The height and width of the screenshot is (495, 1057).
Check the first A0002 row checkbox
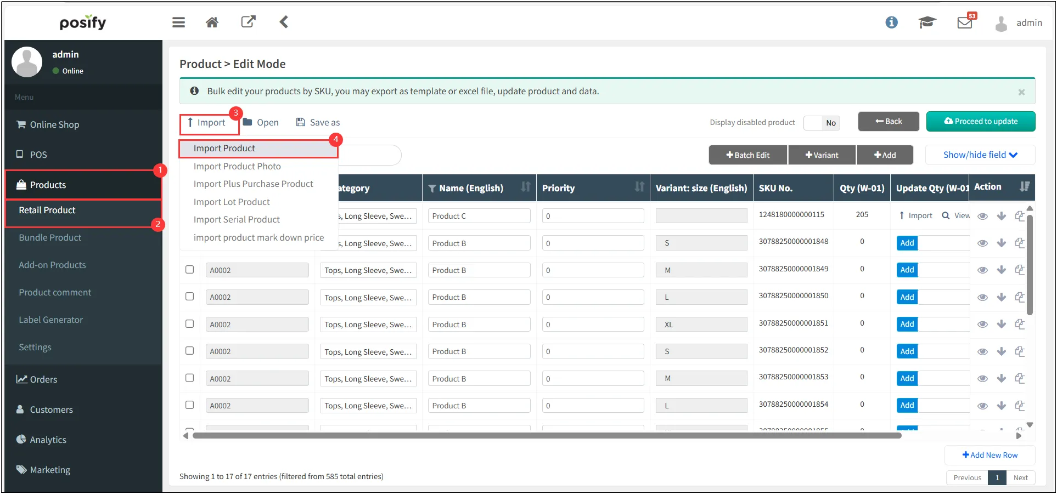tap(190, 270)
